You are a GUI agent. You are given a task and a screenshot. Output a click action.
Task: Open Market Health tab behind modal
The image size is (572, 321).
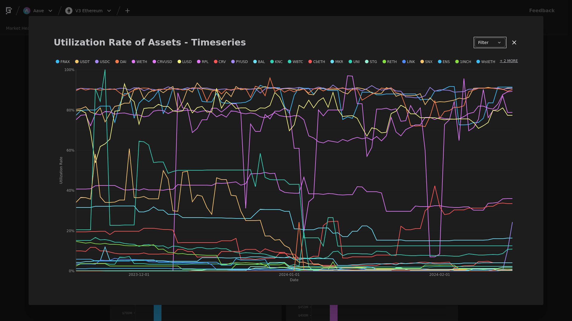coord(17,28)
